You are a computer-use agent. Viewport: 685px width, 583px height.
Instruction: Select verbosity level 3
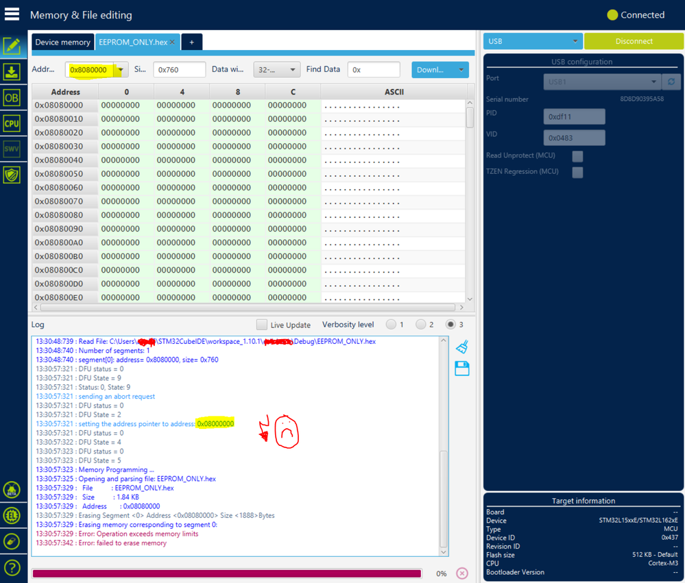tap(450, 324)
